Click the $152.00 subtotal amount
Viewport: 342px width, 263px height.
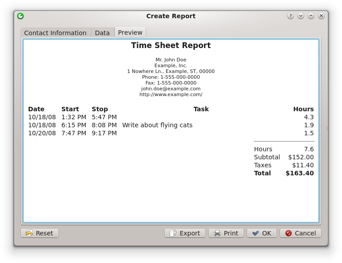(301, 157)
